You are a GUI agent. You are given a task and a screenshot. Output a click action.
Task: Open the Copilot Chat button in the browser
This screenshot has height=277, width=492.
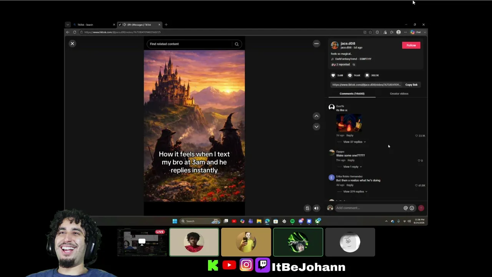click(x=416, y=32)
